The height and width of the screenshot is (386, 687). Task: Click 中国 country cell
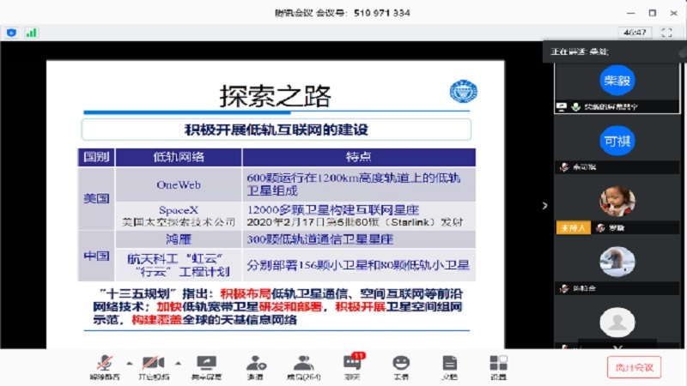[96, 256]
